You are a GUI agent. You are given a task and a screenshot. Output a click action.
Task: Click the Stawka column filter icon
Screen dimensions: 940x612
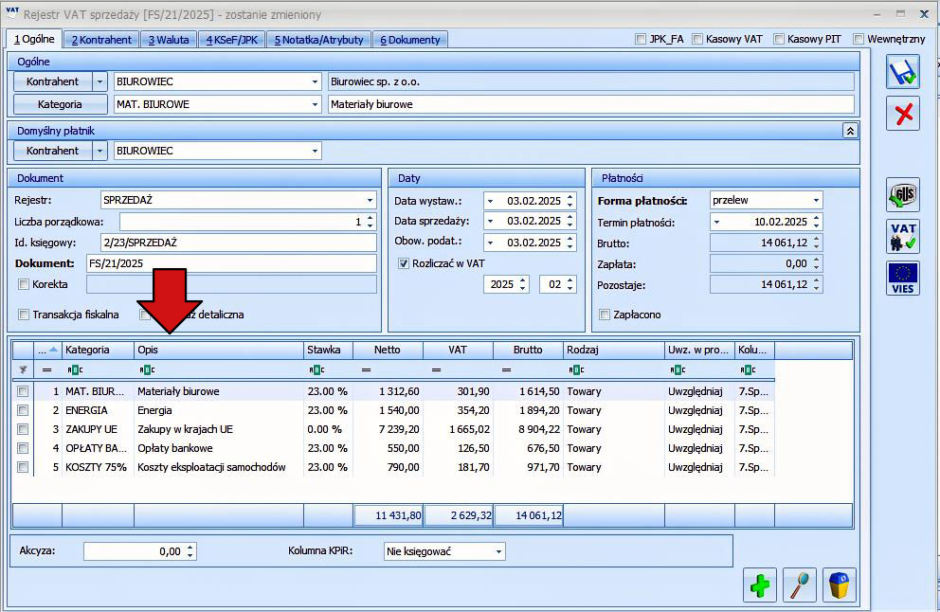click(x=316, y=369)
